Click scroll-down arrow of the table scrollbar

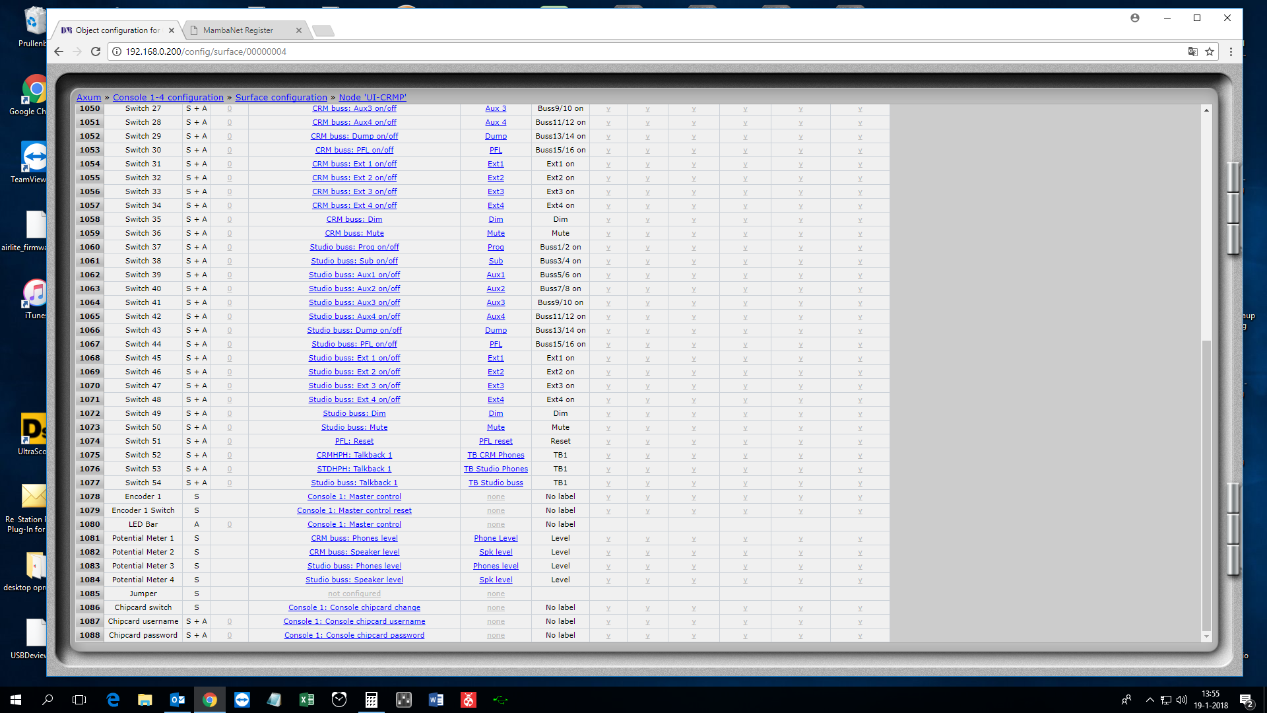1206,636
